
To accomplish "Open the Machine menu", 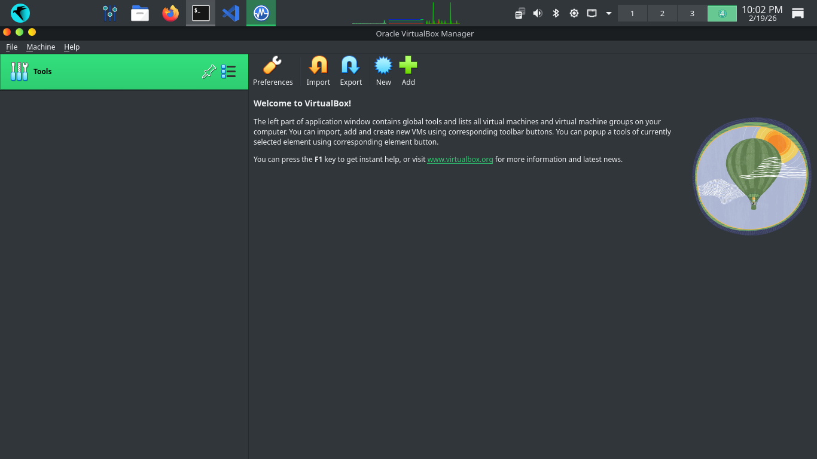I will [x=41, y=47].
